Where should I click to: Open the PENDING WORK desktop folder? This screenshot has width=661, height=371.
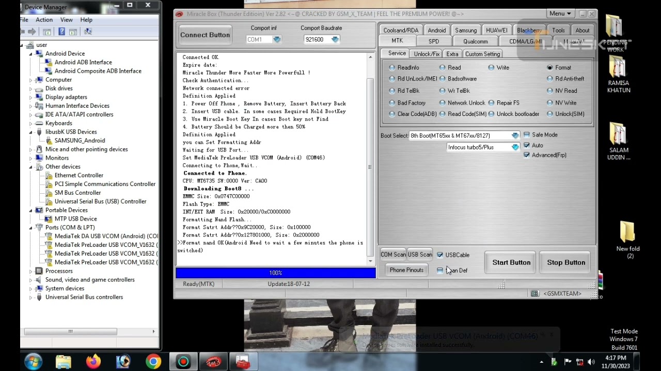[x=615, y=33]
